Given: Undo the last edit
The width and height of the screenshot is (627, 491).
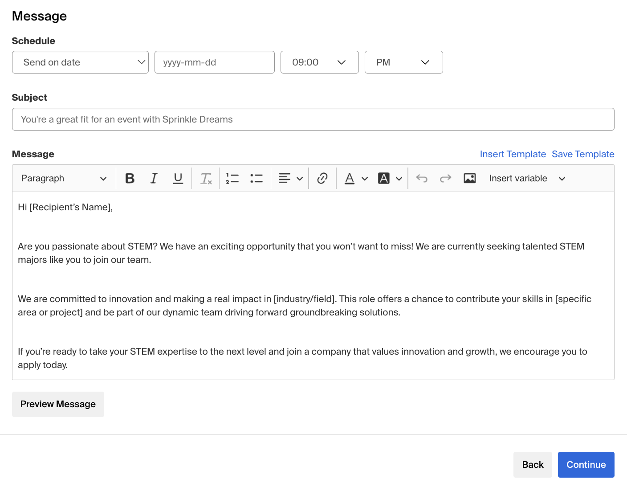Looking at the screenshot, I should (x=422, y=178).
